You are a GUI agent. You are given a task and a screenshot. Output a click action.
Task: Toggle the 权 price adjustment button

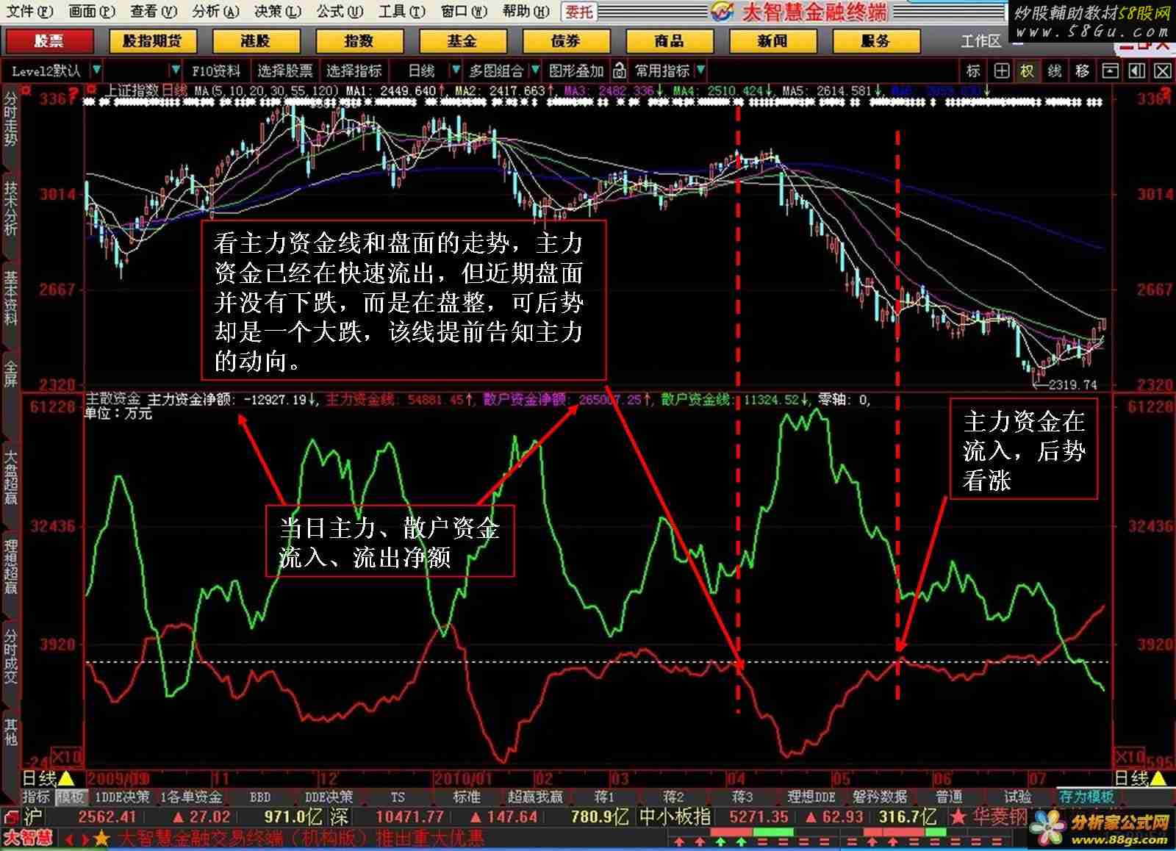click(1027, 71)
